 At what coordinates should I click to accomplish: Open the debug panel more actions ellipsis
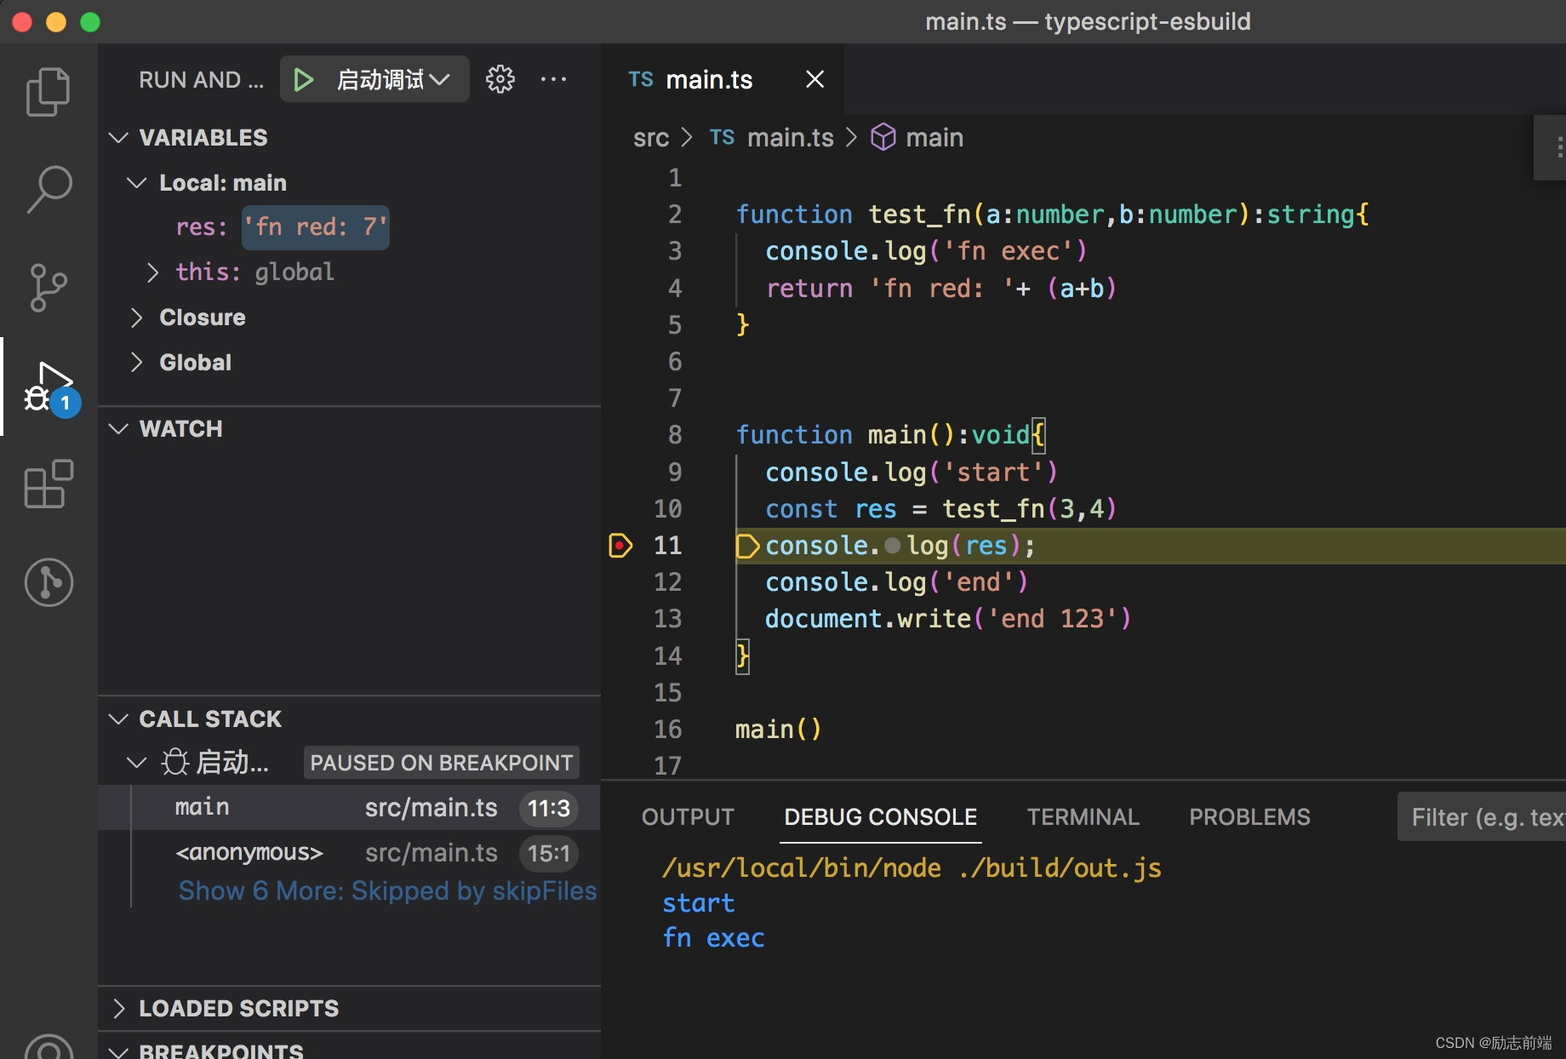553,79
